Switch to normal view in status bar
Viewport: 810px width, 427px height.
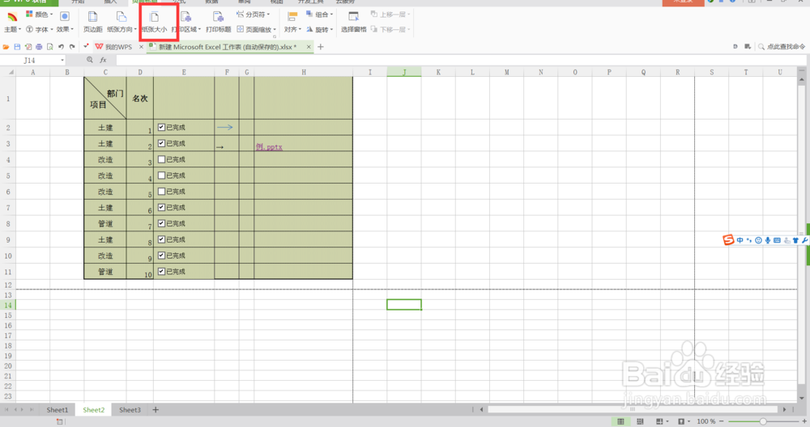[621, 422]
